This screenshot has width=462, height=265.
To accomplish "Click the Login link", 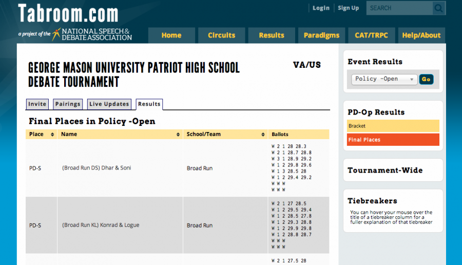I will point(321,8).
